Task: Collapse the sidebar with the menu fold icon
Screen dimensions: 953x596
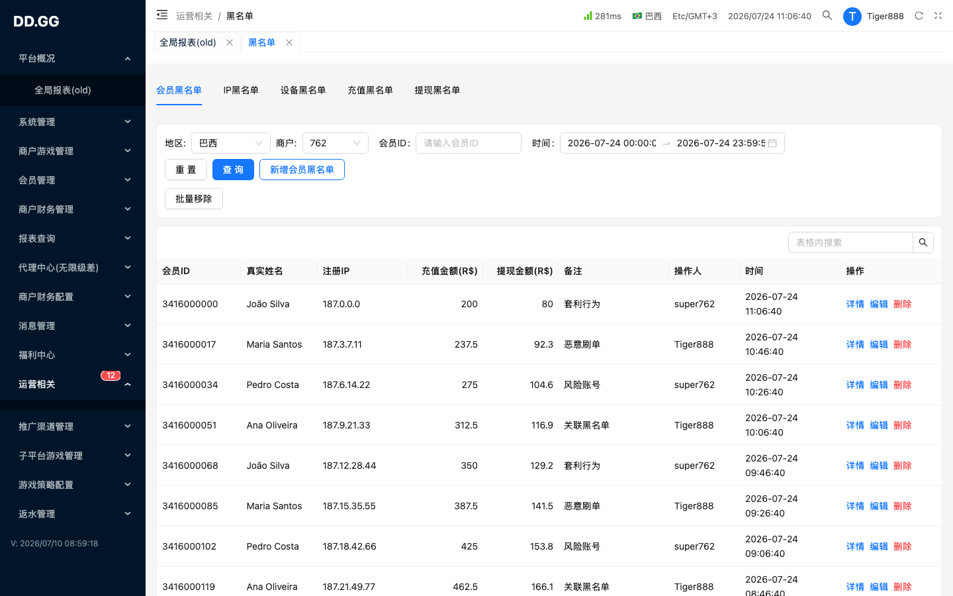Action: [162, 15]
